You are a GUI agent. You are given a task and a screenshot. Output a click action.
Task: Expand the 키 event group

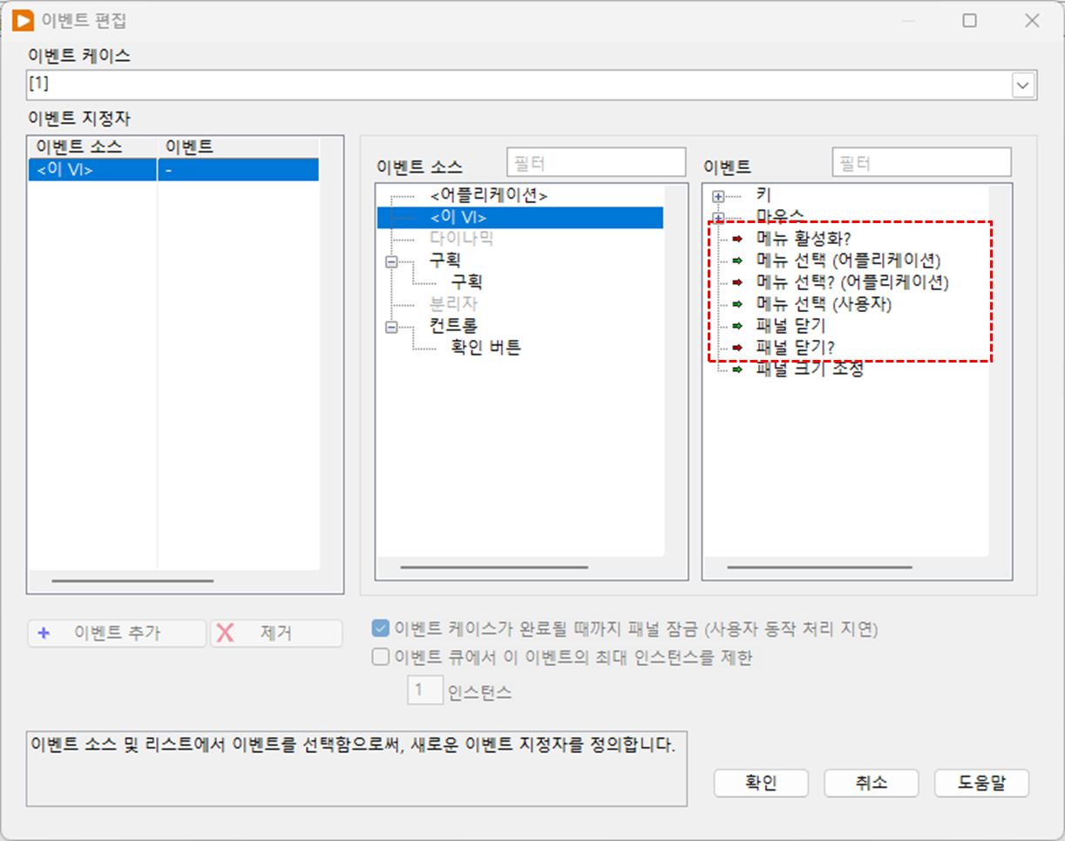click(718, 196)
